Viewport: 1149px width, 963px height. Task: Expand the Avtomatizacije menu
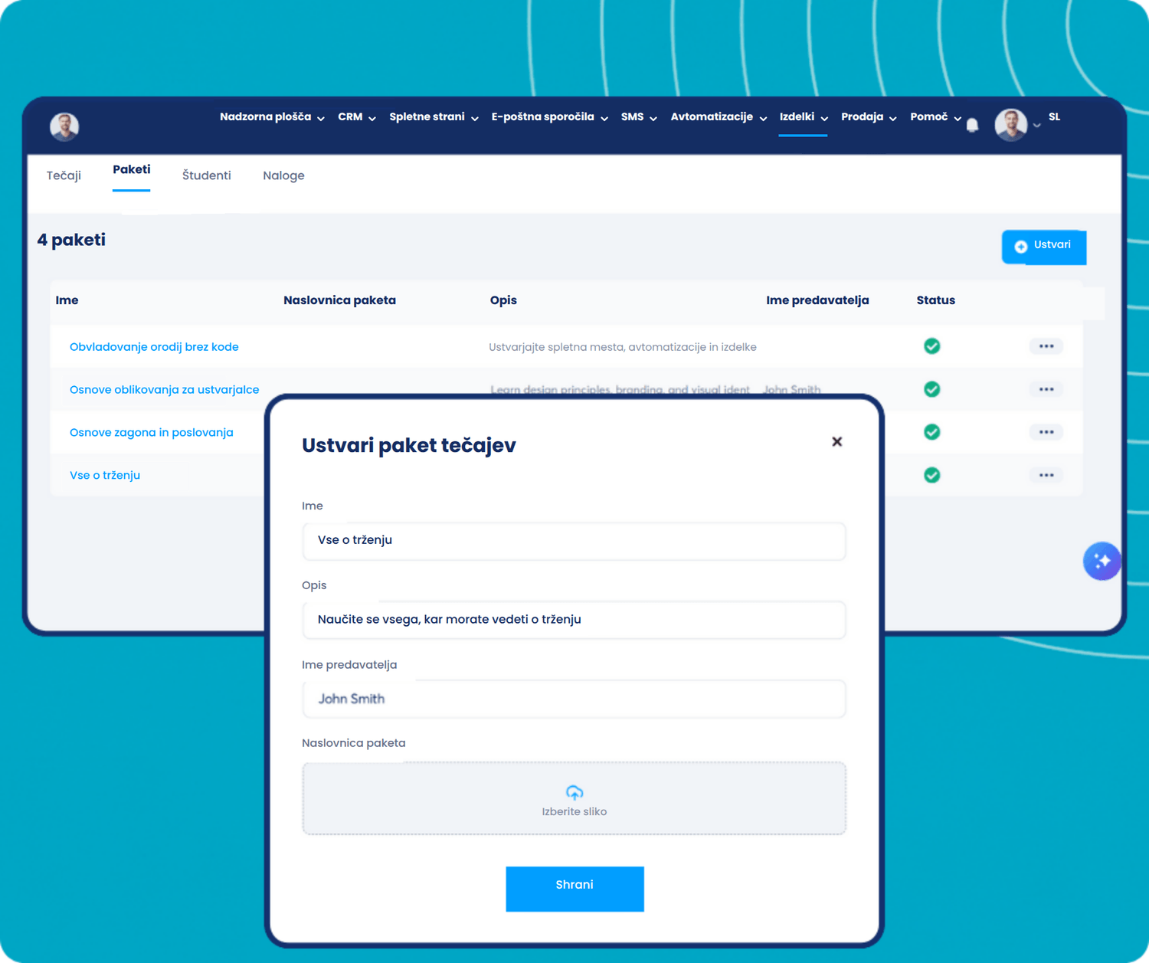pyautogui.click(x=719, y=117)
